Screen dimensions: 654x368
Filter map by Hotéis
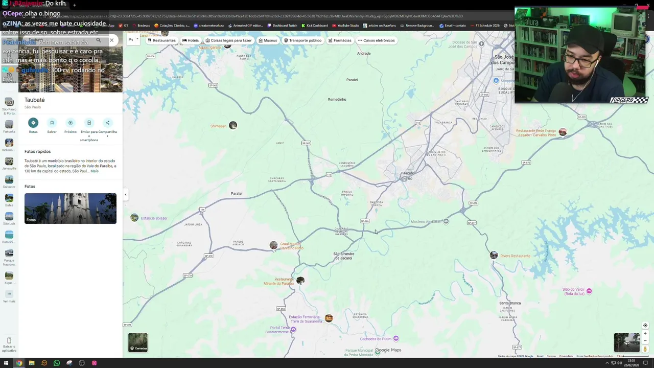191,40
